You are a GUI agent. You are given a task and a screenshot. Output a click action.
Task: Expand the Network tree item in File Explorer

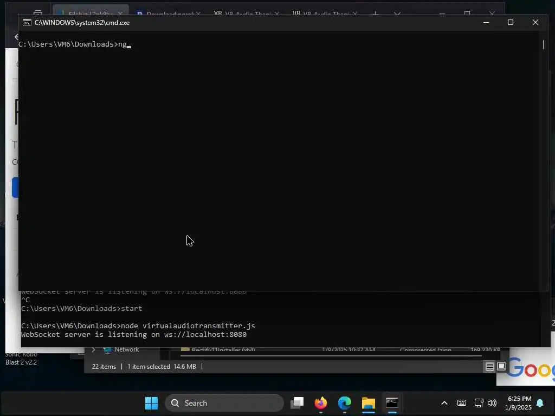point(93,349)
